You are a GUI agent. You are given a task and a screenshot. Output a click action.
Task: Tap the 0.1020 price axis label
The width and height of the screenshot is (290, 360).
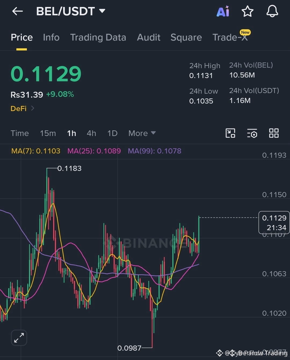(x=274, y=313)
